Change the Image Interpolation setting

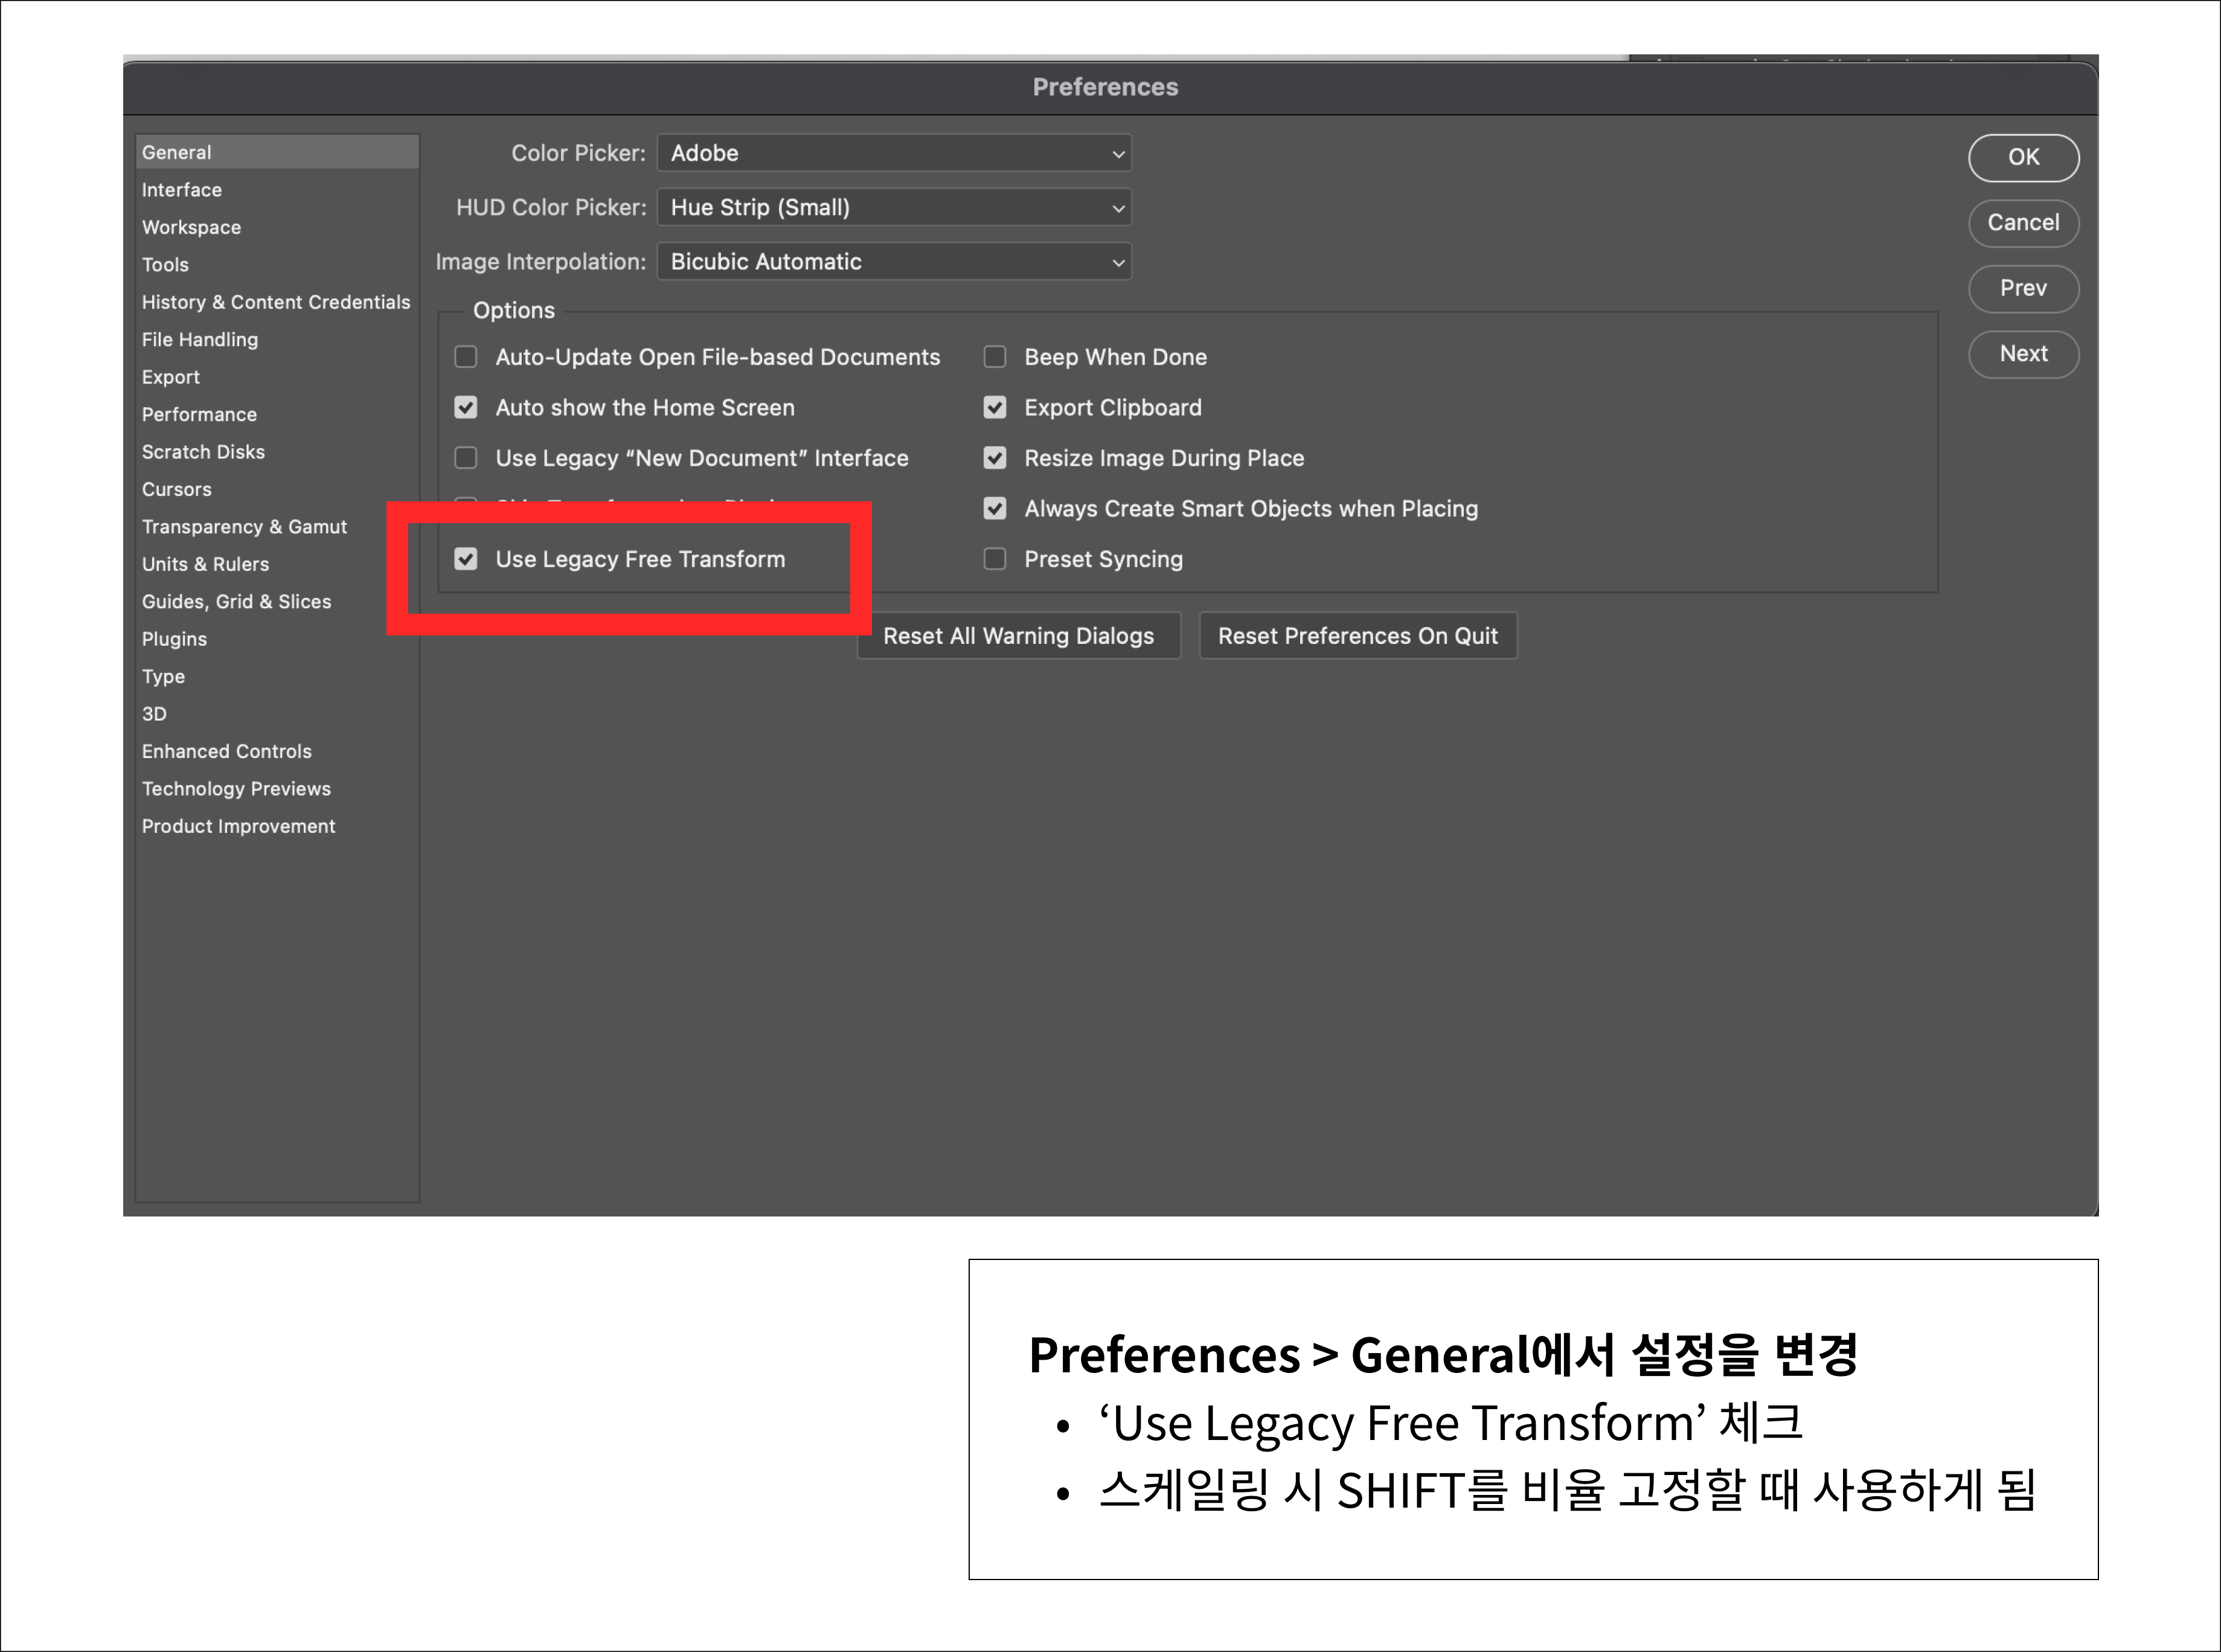click(x=893, y=261)
